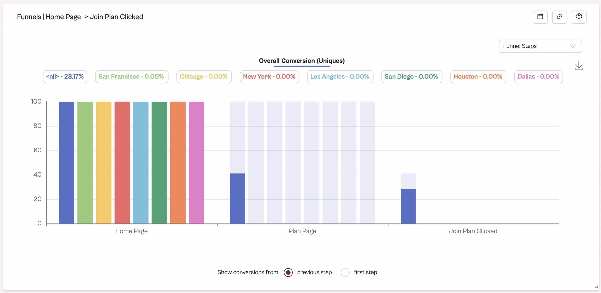
Task: Toggle the Chicago legend chip
Action: (204, 77)
